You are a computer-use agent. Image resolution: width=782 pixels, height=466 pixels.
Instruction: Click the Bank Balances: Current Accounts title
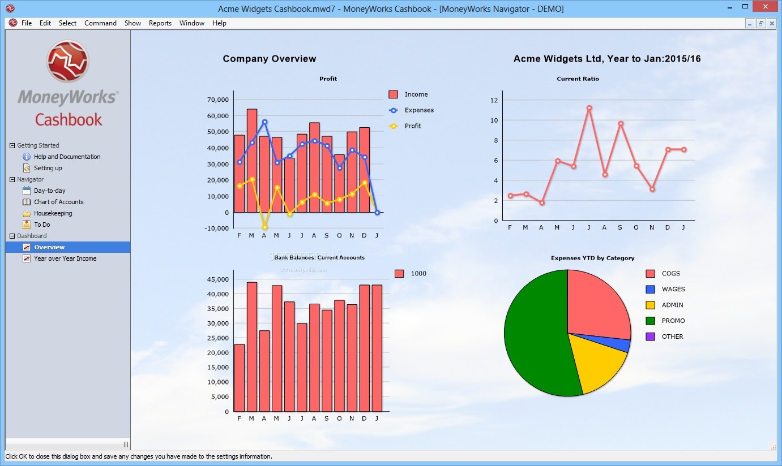(319, 257)
